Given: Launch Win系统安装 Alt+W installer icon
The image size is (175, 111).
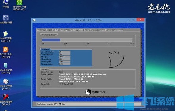Looking at the screenshot, I should point(6,68).
